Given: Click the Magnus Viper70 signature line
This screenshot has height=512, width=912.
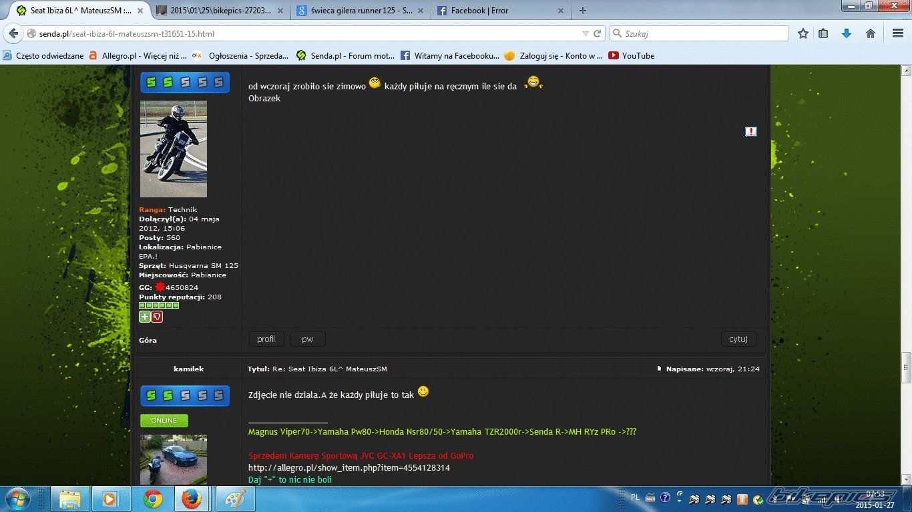Looking at the screenshot, I should coord(442,432).
